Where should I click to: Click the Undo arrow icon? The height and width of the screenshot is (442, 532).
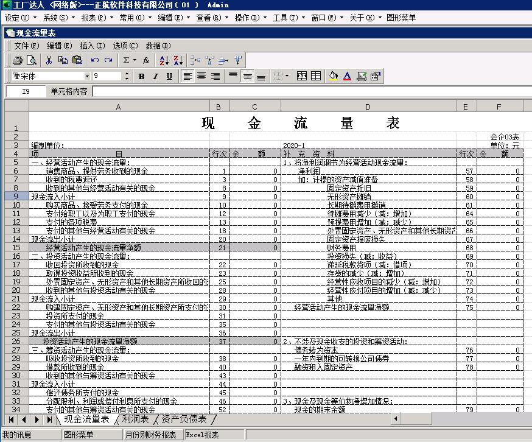click(95, 60)
